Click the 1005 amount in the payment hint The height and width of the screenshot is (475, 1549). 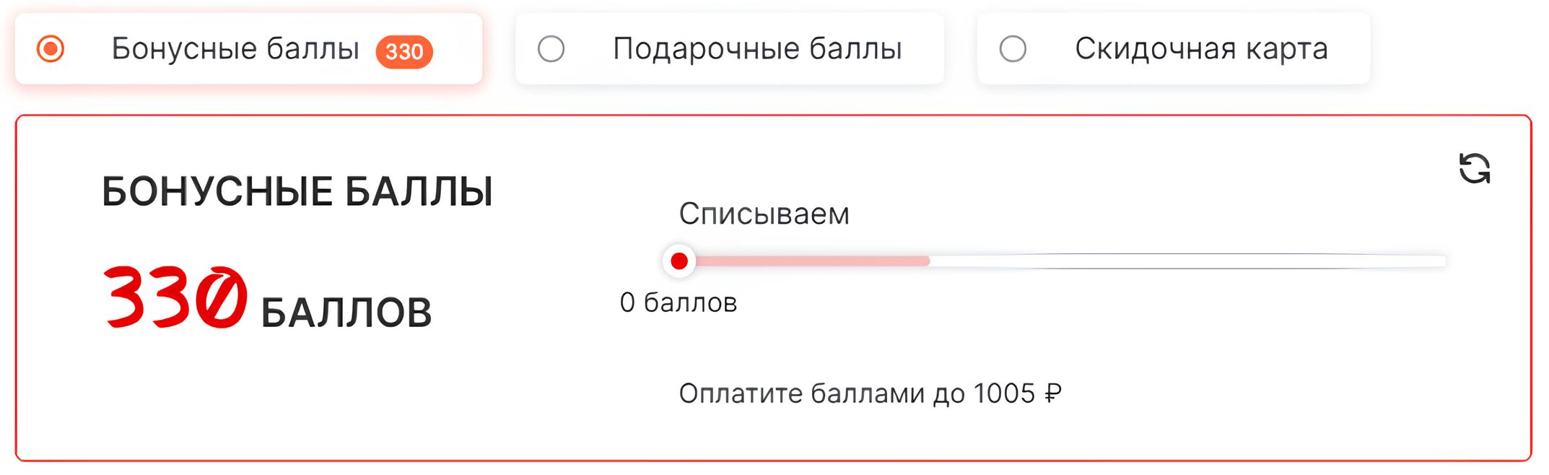click(1004, 393)
